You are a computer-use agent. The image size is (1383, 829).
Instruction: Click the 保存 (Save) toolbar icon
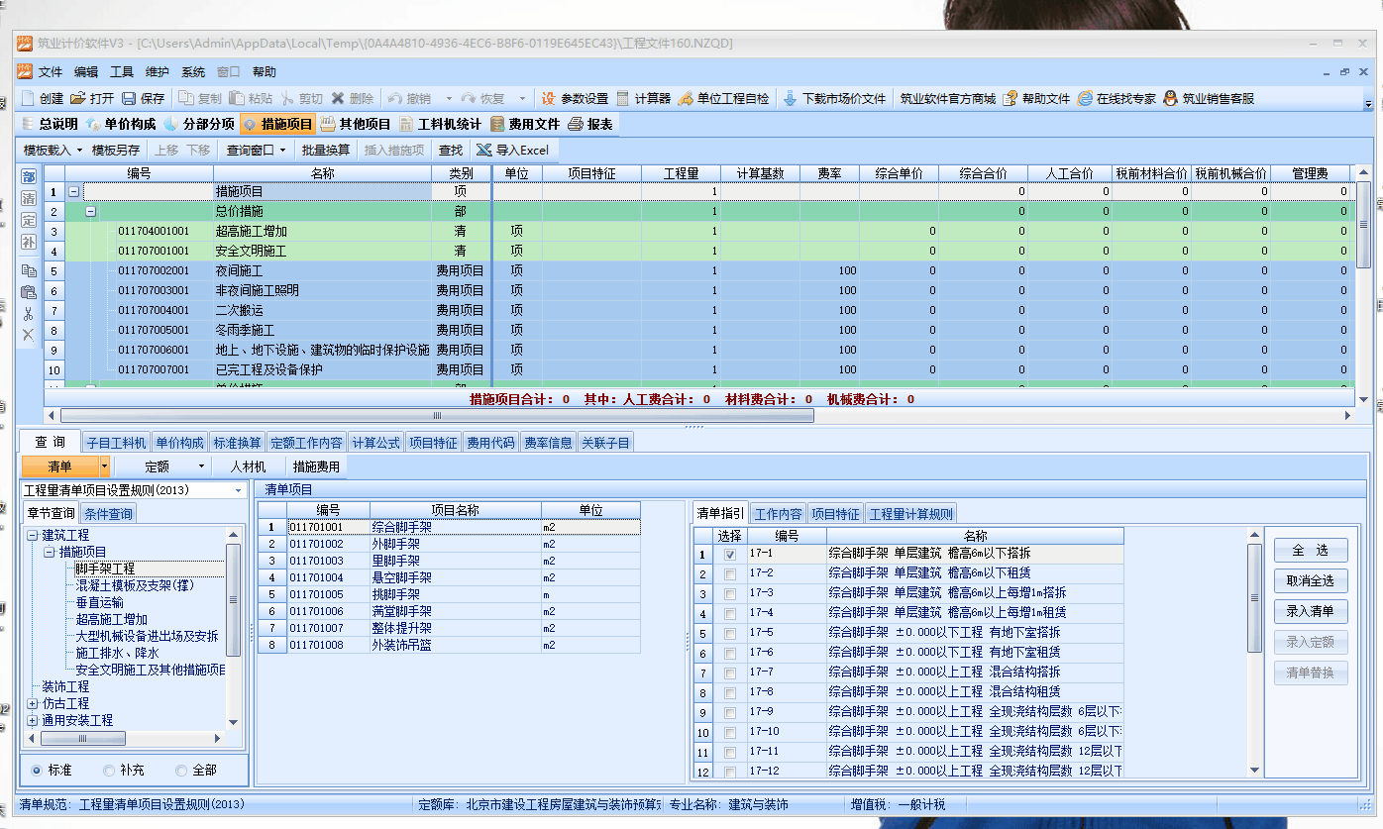coord(130,99)
